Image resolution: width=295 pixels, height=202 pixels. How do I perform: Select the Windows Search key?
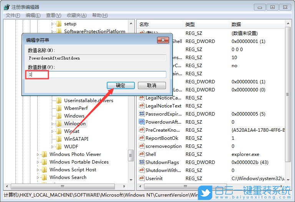pyautogui.click(x=68, y=177)
